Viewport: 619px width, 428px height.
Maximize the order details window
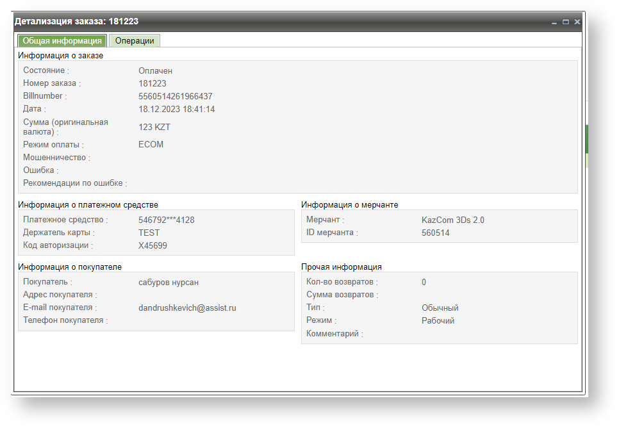coord(565,22)
